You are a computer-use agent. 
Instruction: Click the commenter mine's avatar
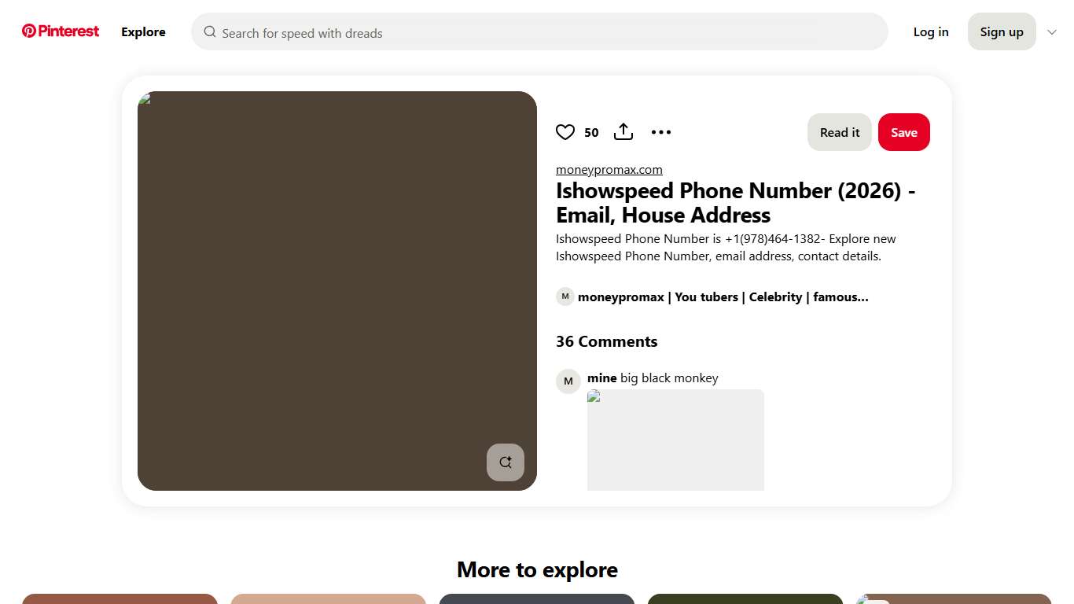[x=568, y=381]
